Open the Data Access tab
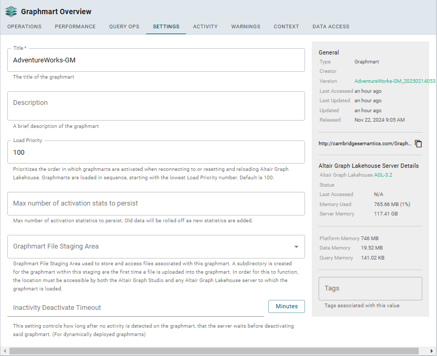The image size is (437, 356). point(331,27)
